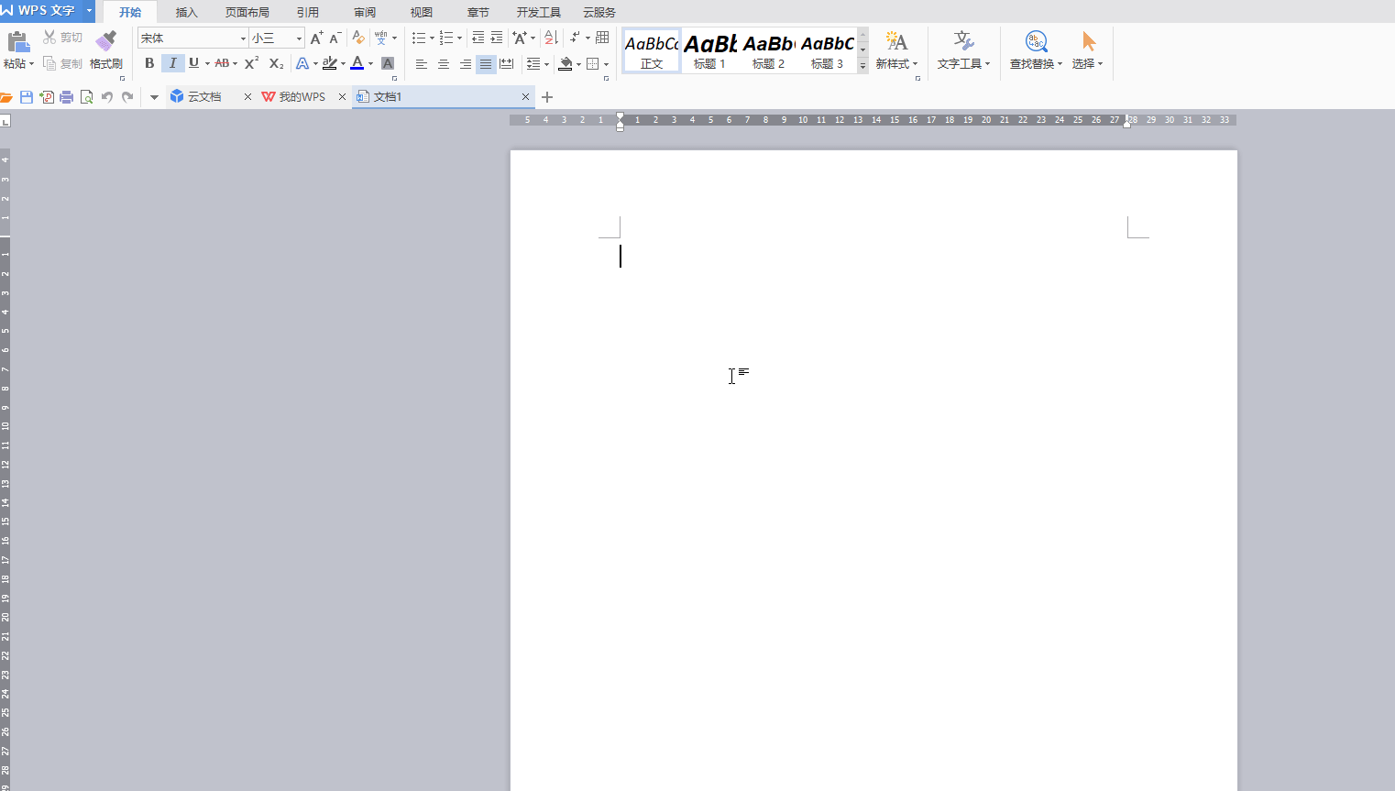Screen dimensions: 1395x791
Task: Apply the 标题 1 heading style
Action: click(x=709, y=51)
